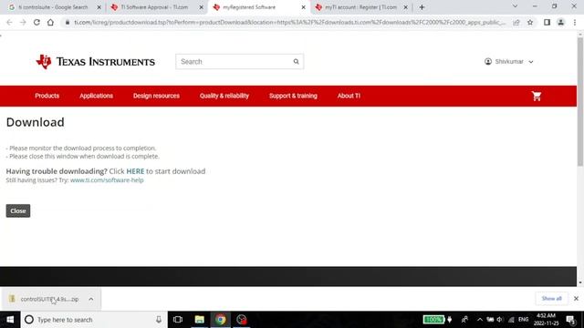Image resolution: width=584 pixels, height=328 pixels.
Task: Click the search magnifier icon
Action: [x=296, y=62]
